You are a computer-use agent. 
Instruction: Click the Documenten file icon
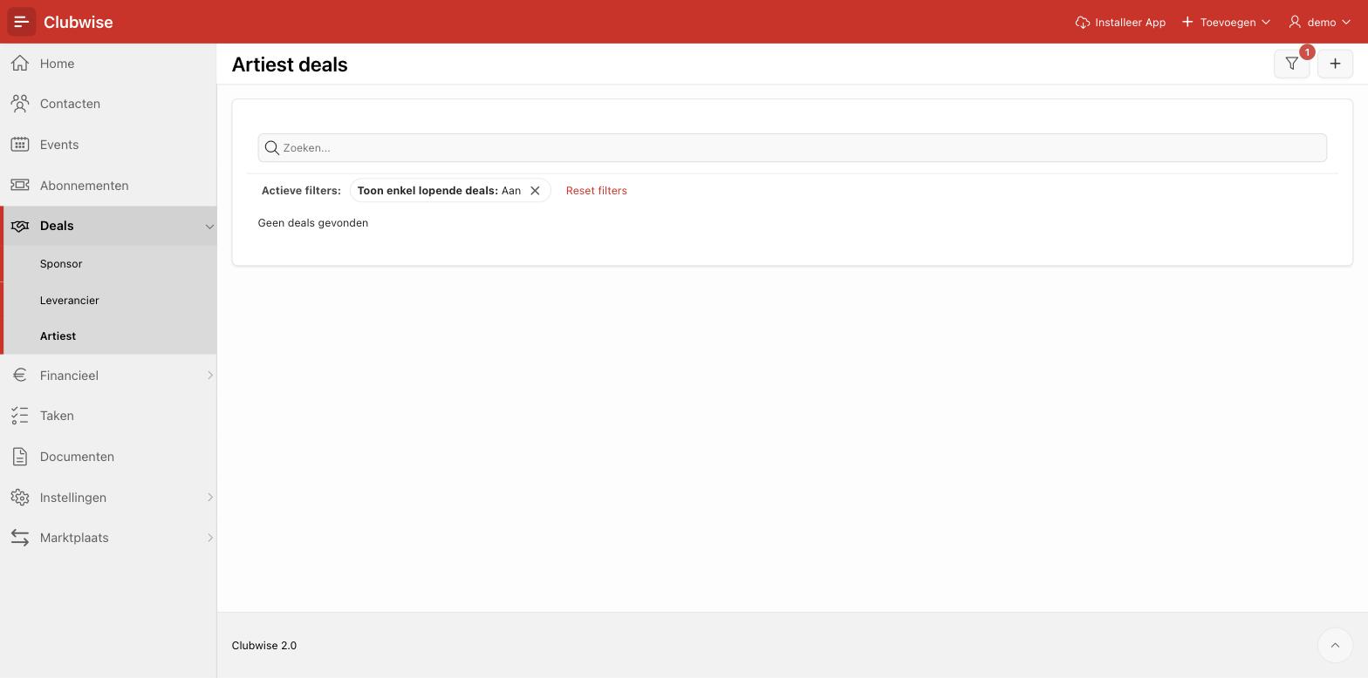click(20, 457)
